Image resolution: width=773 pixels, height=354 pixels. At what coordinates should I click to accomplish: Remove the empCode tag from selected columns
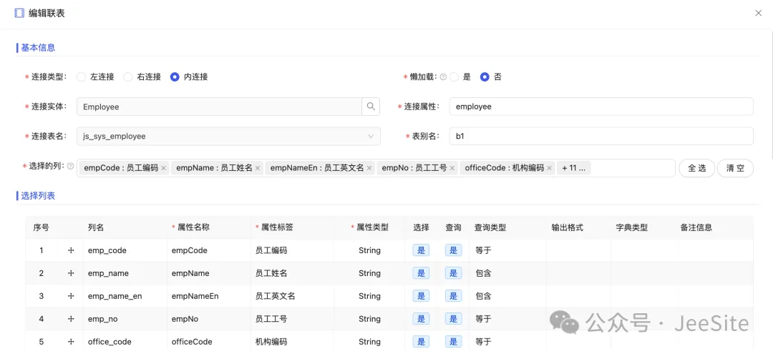164,168
